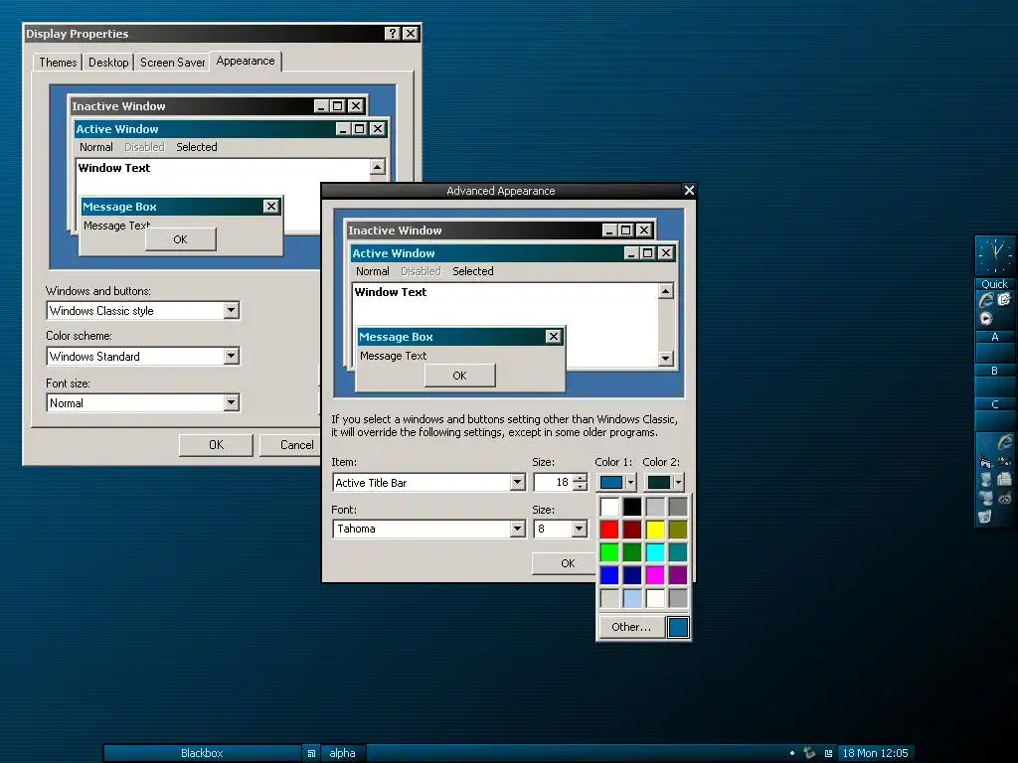The image size is (1018, 763).
Task: Pick the magenta color swatch
Action: 655,575
